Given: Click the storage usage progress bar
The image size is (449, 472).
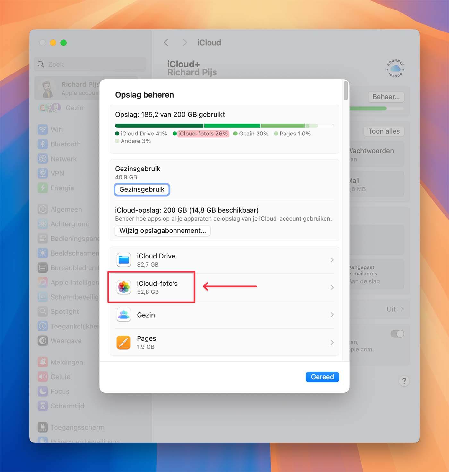Looking at the screenshot, I should (x=224, y=125).
